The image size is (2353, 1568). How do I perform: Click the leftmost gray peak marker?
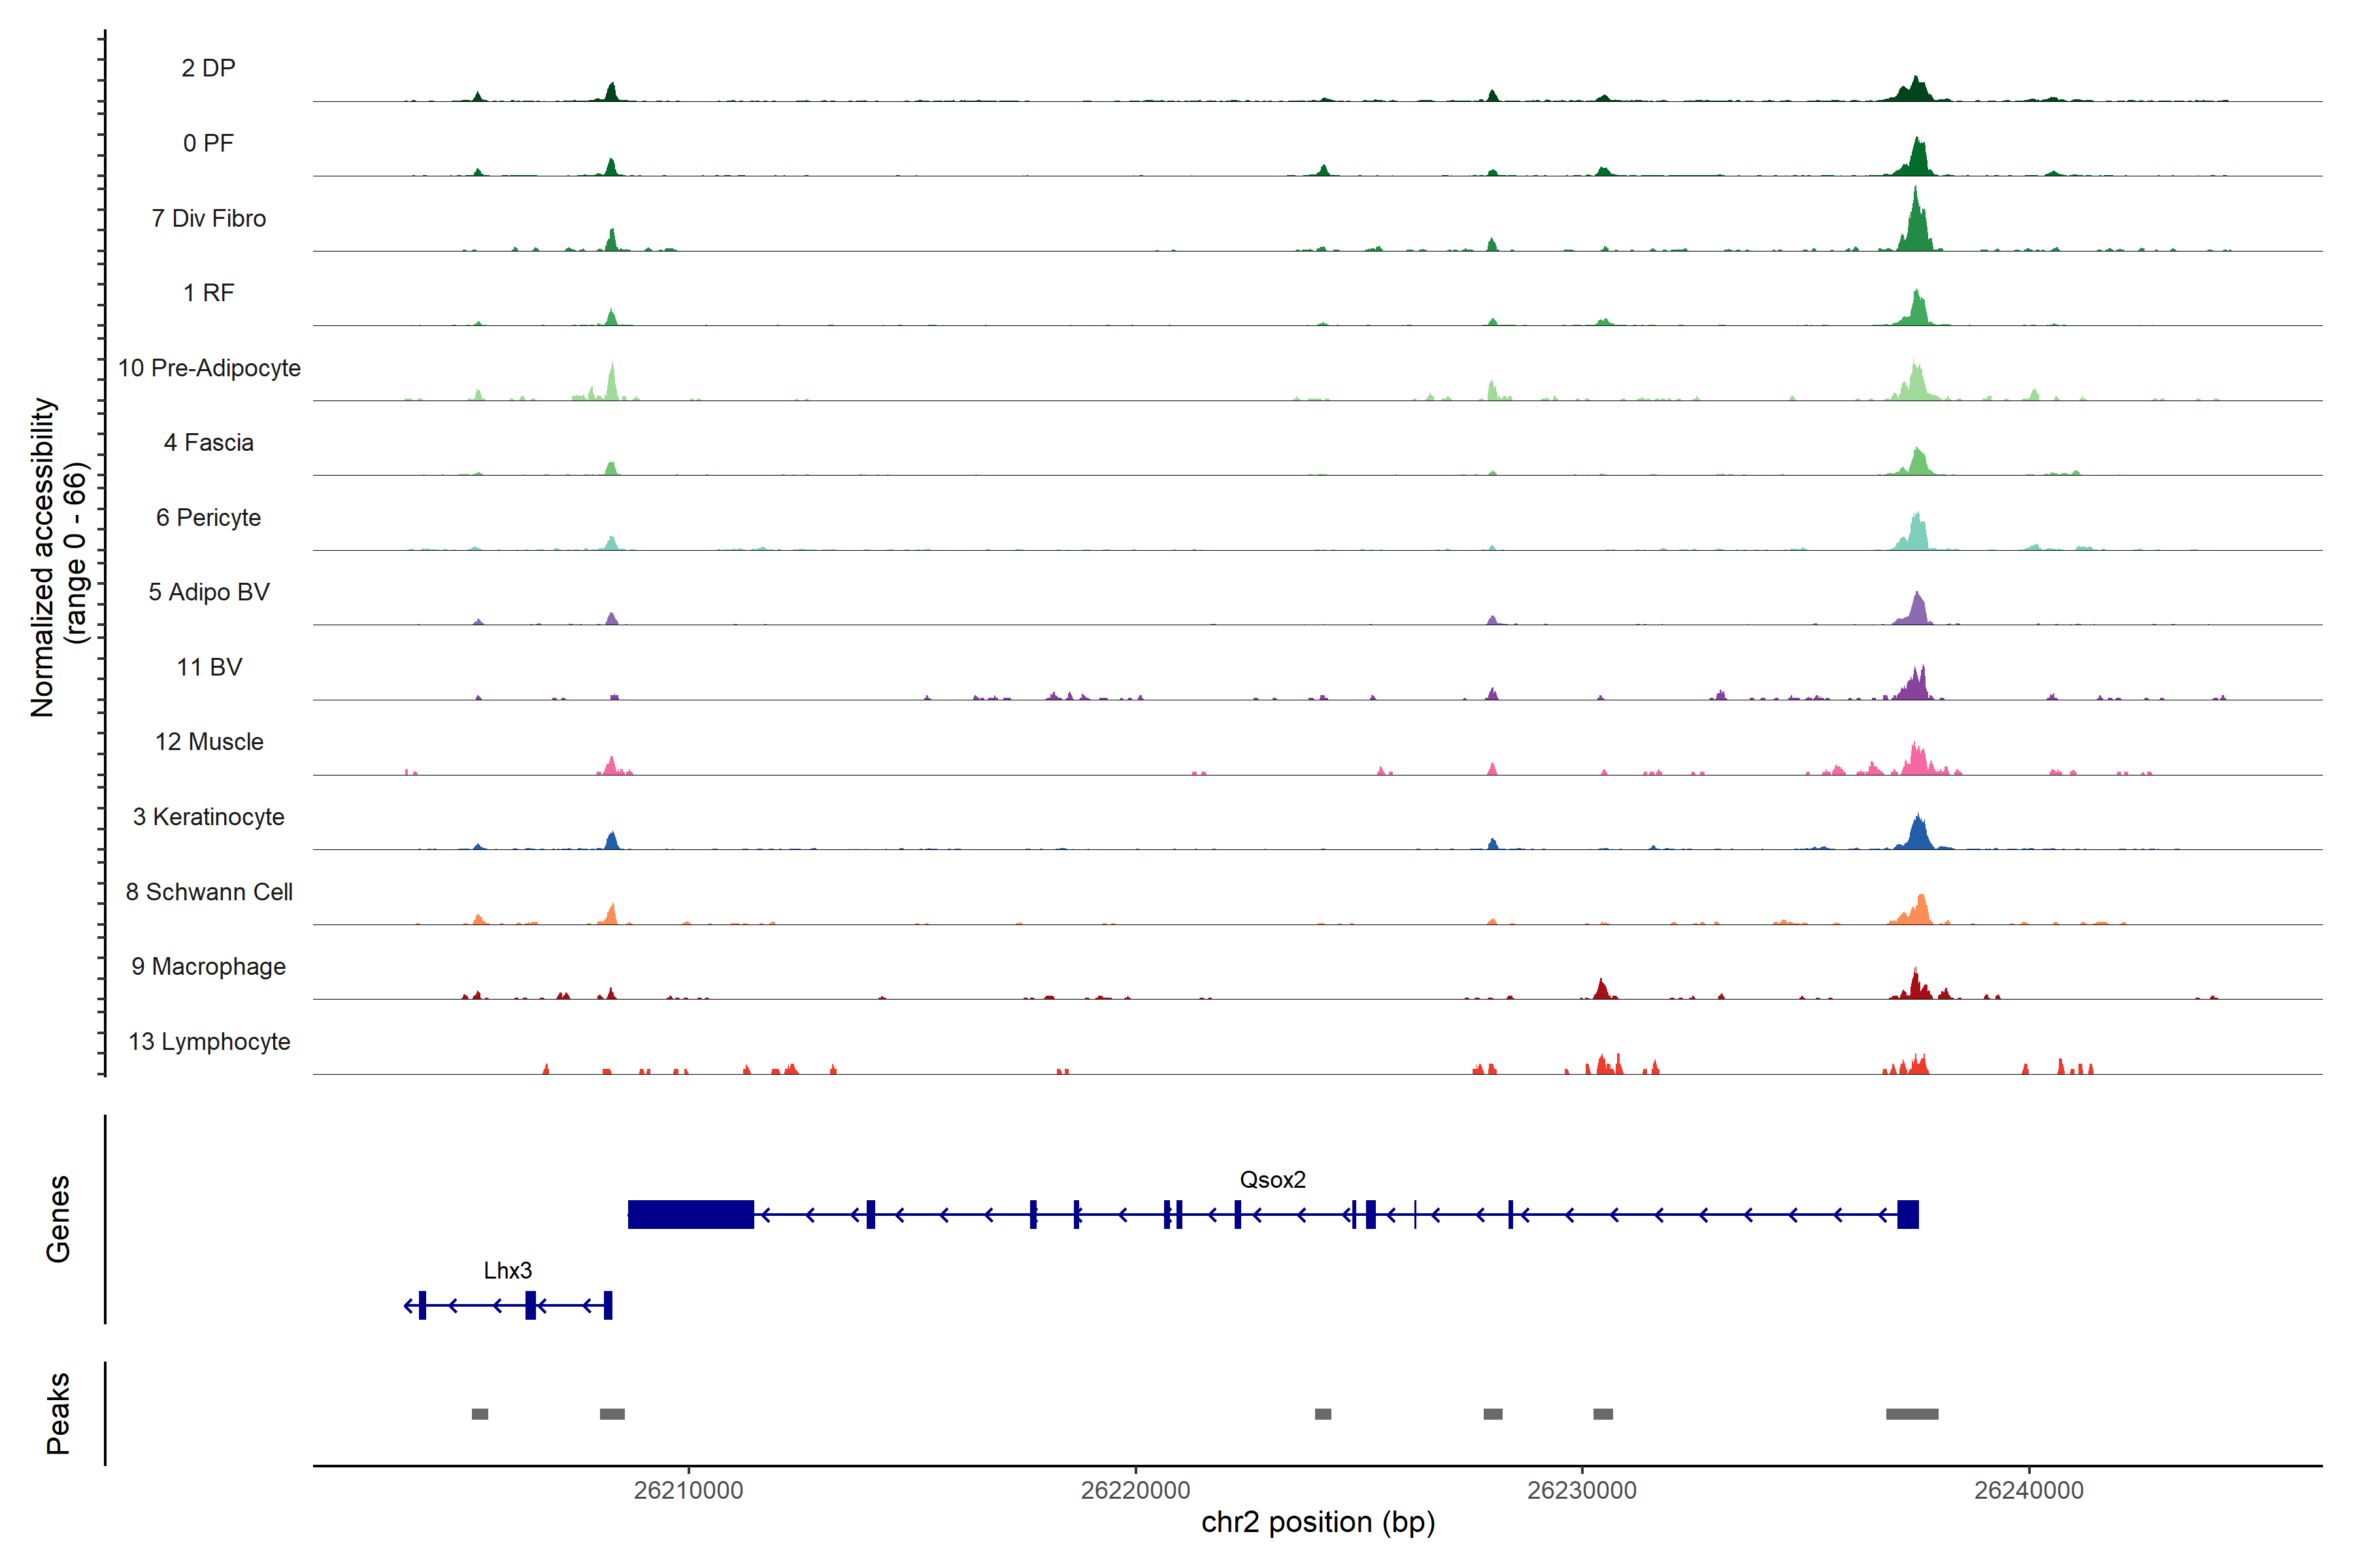click(x=480, y=1414)
